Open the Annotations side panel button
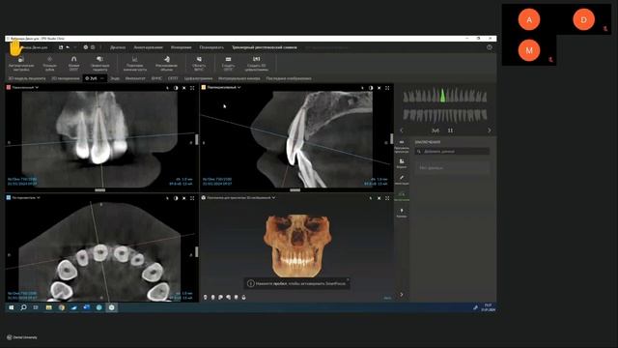618x348 pixels. click(402, 180)
